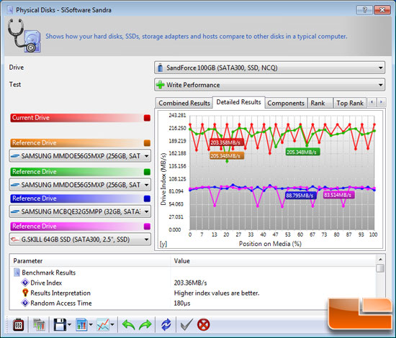The image size is (396, 338).
Task: Open the bar chart icon dropdown arrow
Action: [x=91, y=325]
